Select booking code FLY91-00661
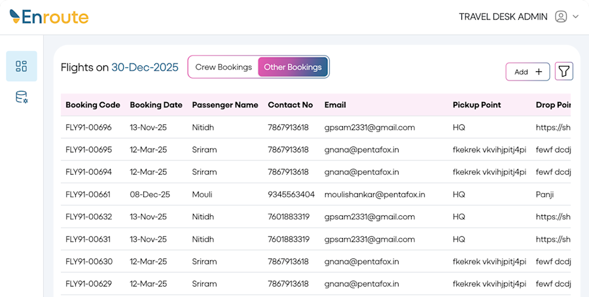Image resolution: width=589 pixels, height=297 pixels. (x=88, y=194)
